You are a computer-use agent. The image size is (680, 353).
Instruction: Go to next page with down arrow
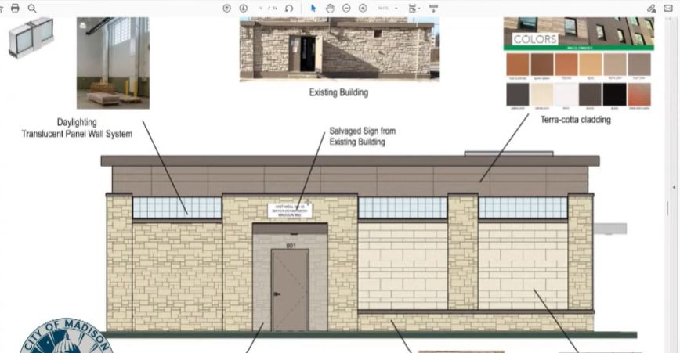pyautogui.click(x=244, y=8)
